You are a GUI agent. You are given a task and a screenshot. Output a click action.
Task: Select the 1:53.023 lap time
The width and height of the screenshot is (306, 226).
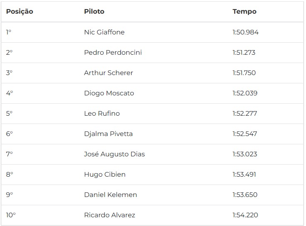click(x=245, y=154)
